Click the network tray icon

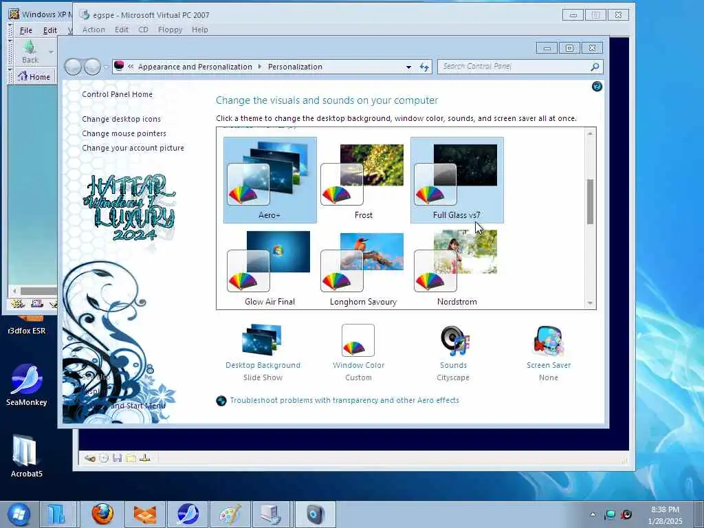point(610,514)
